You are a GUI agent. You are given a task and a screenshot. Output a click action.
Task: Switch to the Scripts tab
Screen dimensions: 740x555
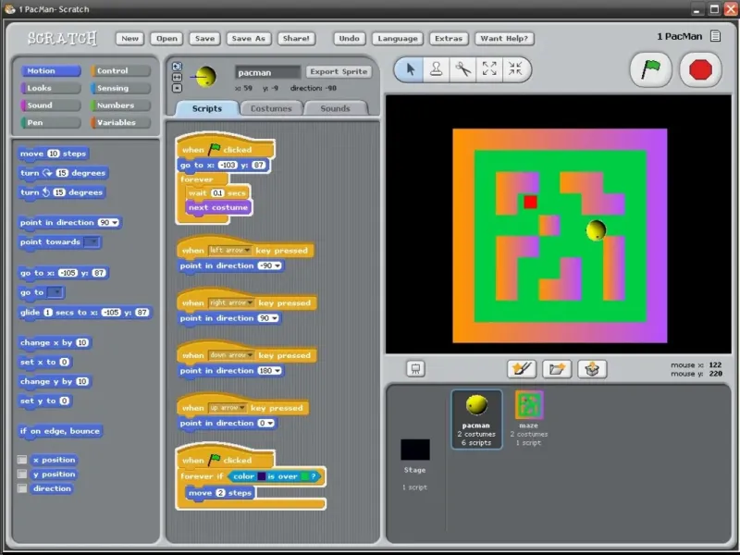pyautogui.click(x=206, y=108)
